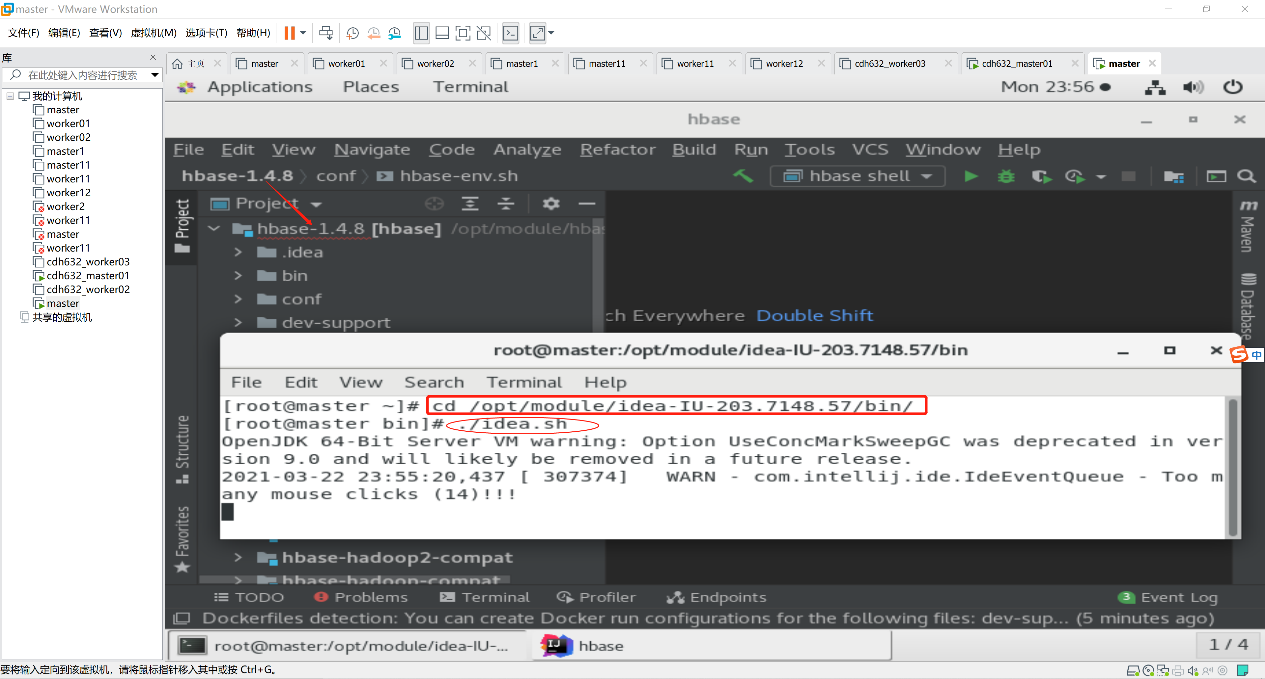
Task: Expand the dev-support folder
Action: coord(238,323)
